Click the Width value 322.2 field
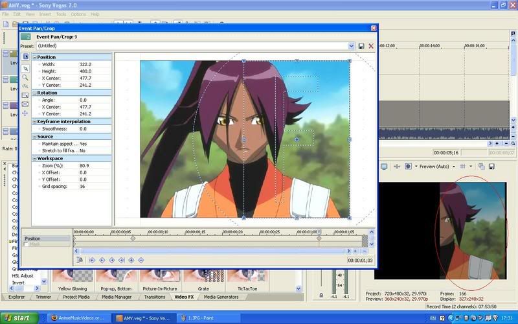This screenshot has height=324, width=518. coord(95,64)
